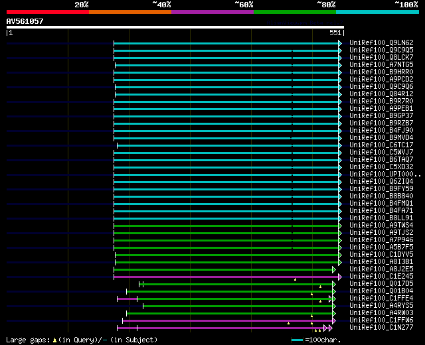Click the green alignment bar for UniRef100_A7P946

click(226, 240)
